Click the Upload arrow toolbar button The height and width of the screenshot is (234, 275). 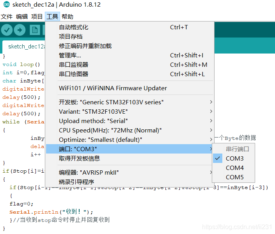[20, 30]
